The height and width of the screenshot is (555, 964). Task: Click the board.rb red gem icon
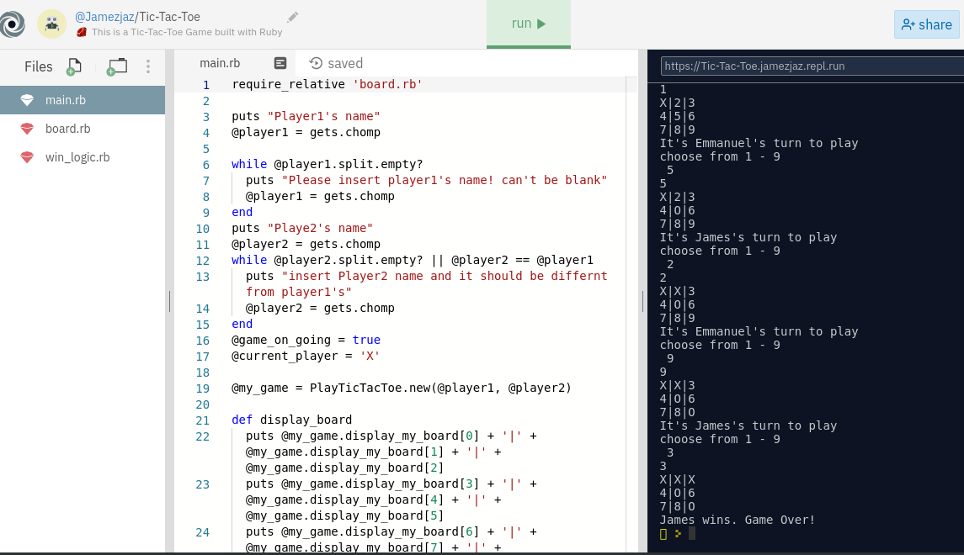point(27,129)
